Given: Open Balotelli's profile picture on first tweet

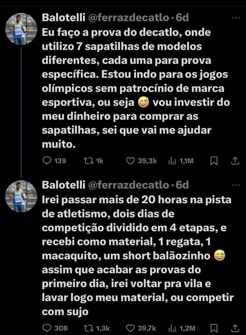Looking at the screenshot, I should (21, 29).
